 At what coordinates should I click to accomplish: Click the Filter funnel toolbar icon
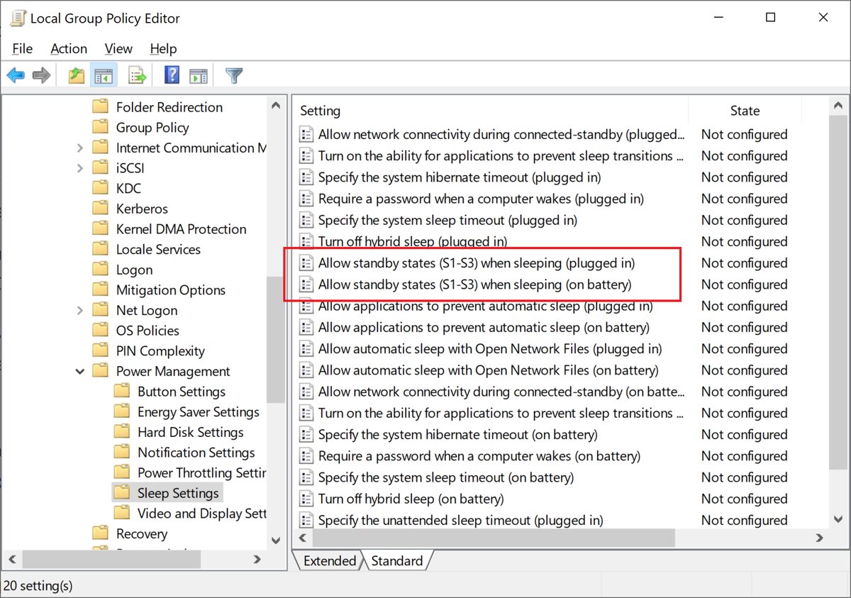click(x=234, y=75)
